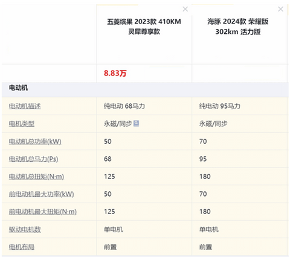Select the 95 horsepower value
This screenshot has height=263, width=290.
(203, 159)
